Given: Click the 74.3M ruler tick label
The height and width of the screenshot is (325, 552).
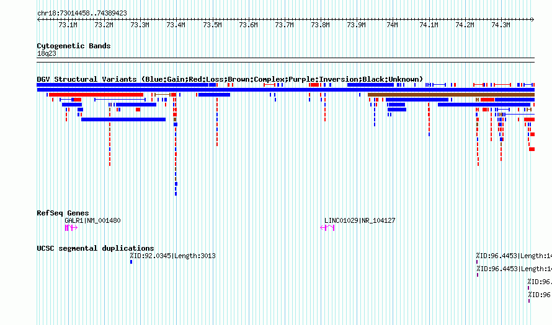Looking at the screenshot, I should click(x=501, y=25).
